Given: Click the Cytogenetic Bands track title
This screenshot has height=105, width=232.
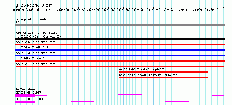Looking at the screenshot, I should pos(31,19).
